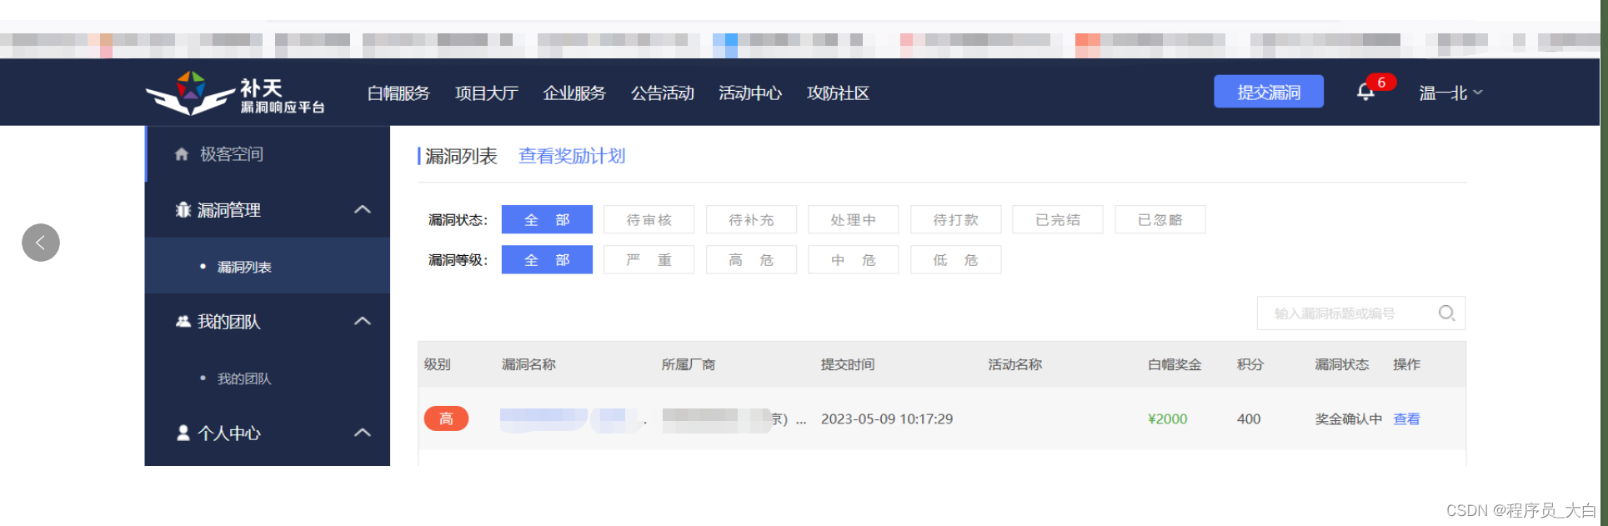Go to the 攻防社区 menu item
1608x526 pixels.
click(838, 93)
